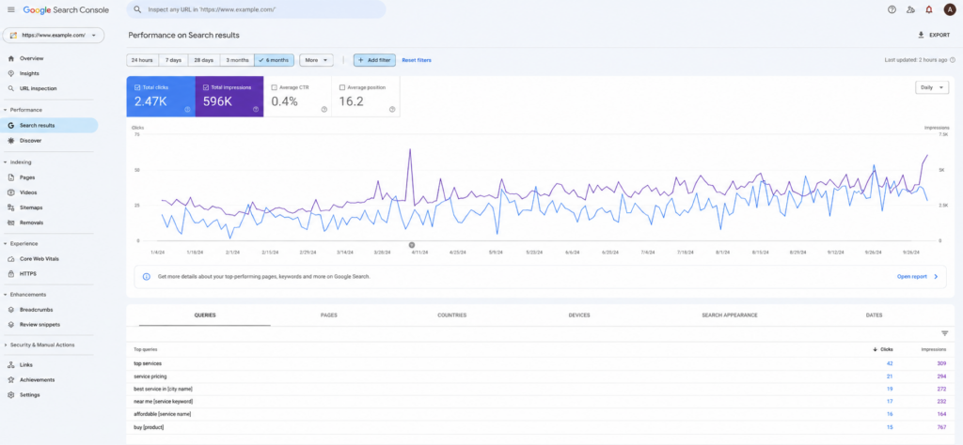
Task: Switch to the Pages tab
Action: click(328, 315)
